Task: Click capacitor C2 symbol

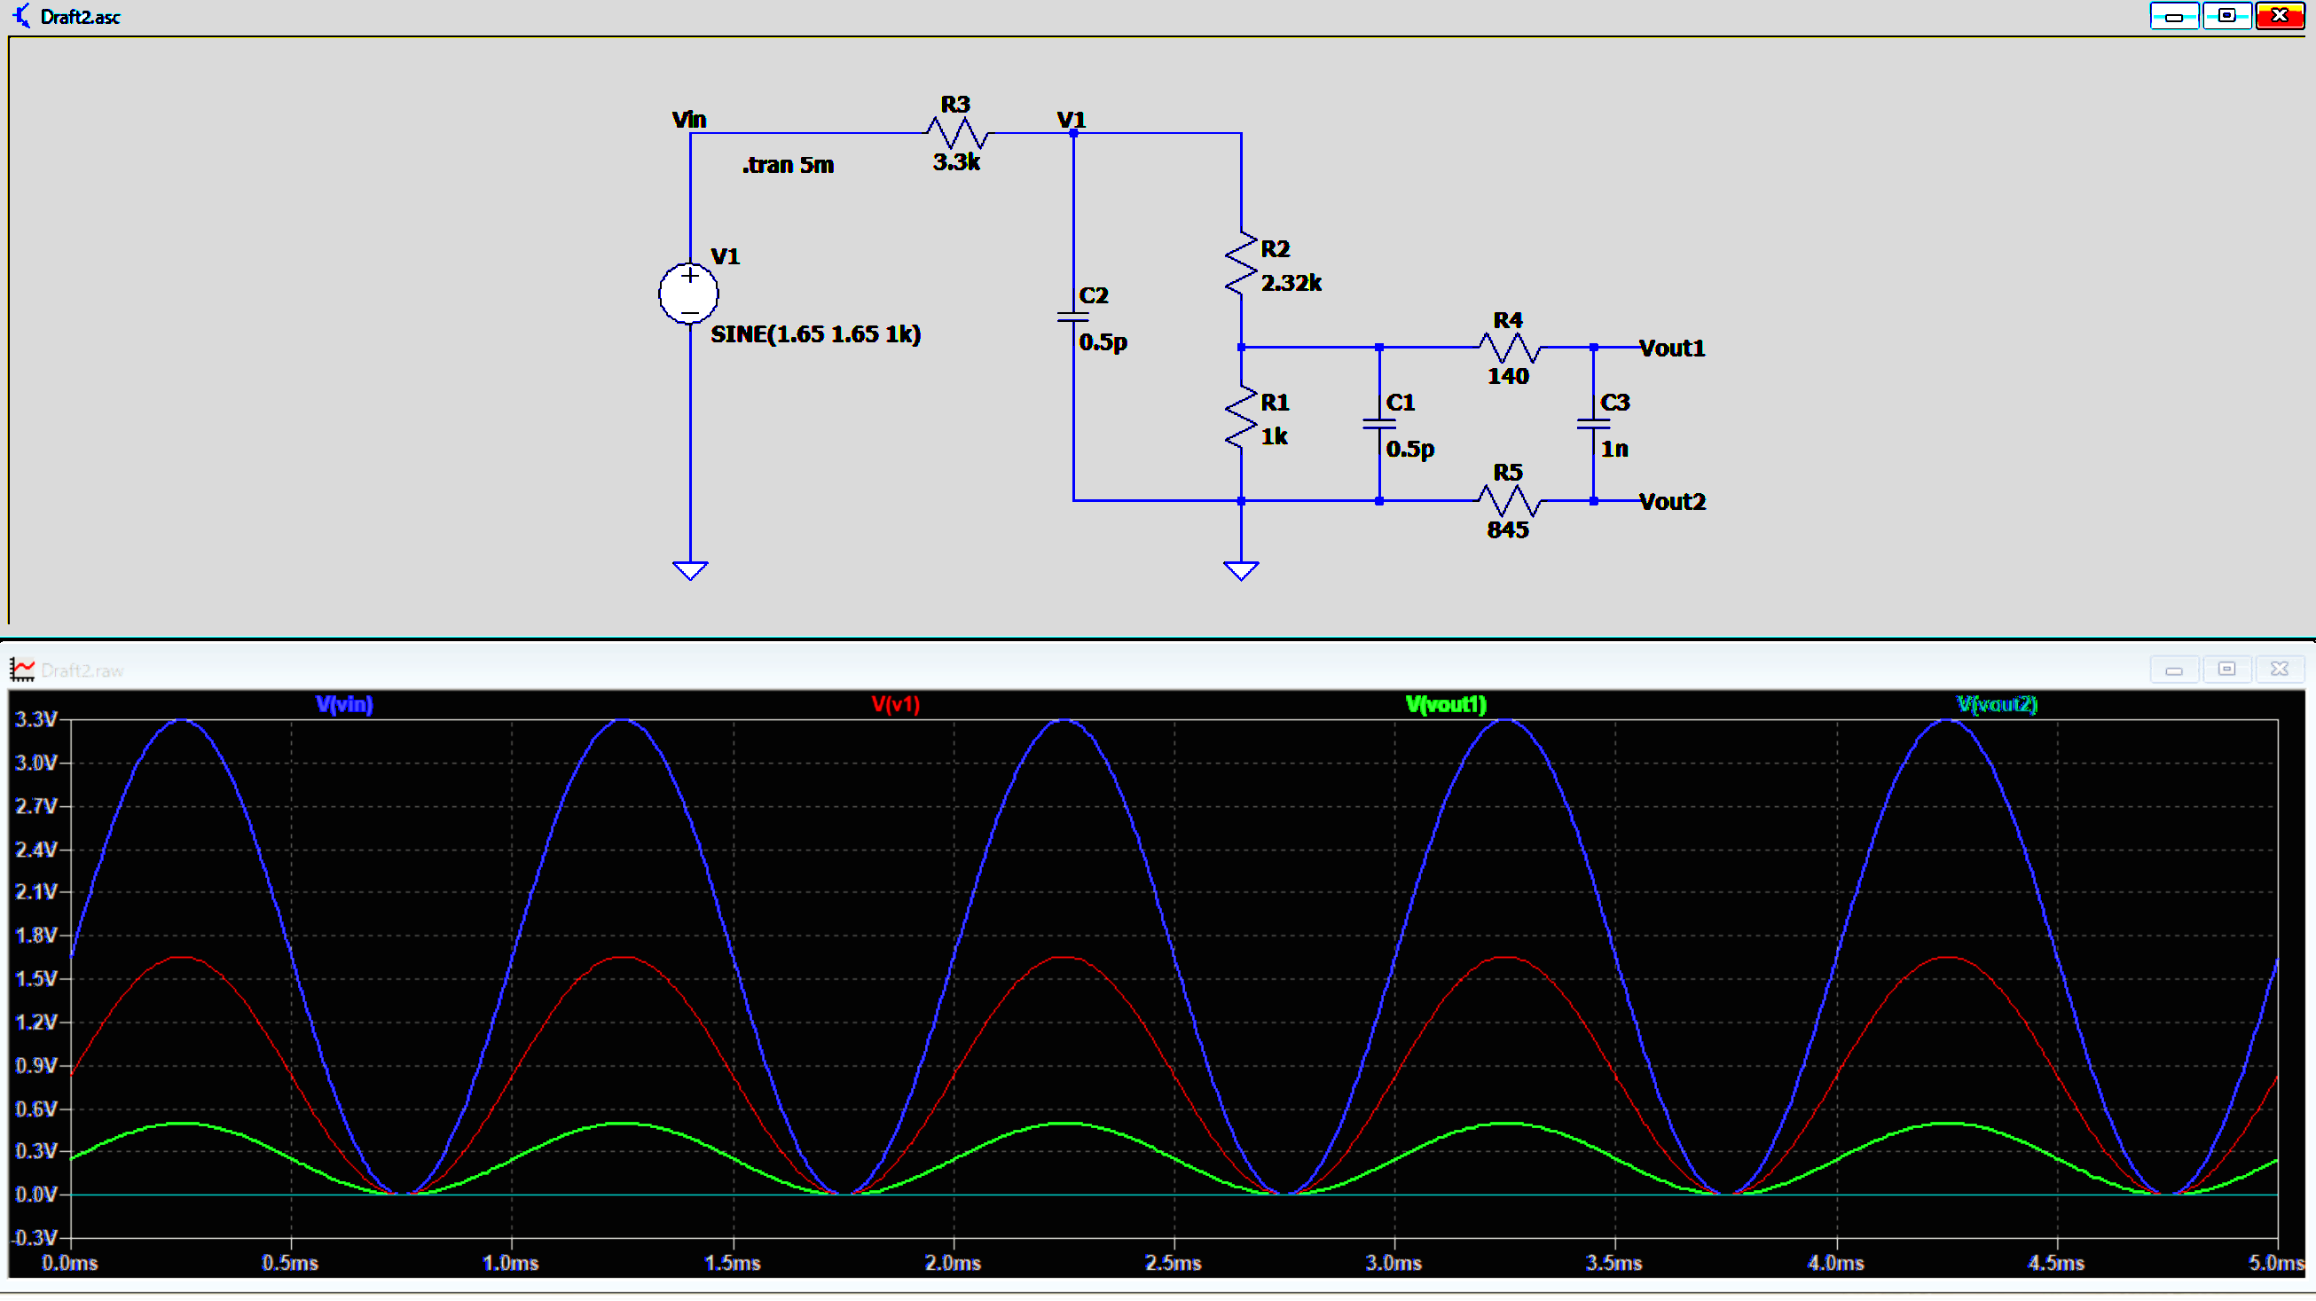Action: click(1072, 317)
